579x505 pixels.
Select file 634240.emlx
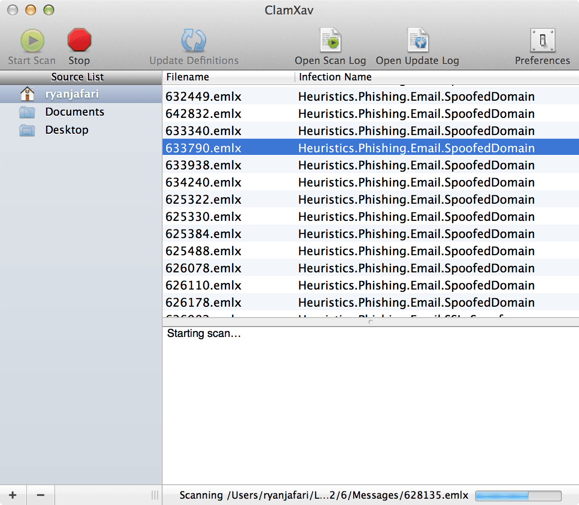(203, 182)
